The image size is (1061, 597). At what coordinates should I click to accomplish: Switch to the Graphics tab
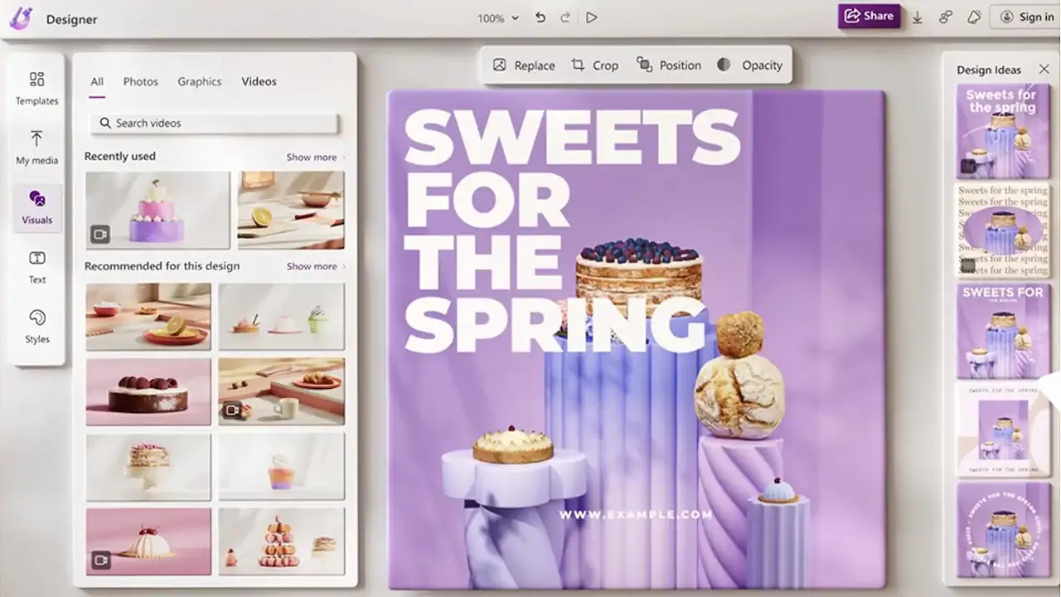199,81
